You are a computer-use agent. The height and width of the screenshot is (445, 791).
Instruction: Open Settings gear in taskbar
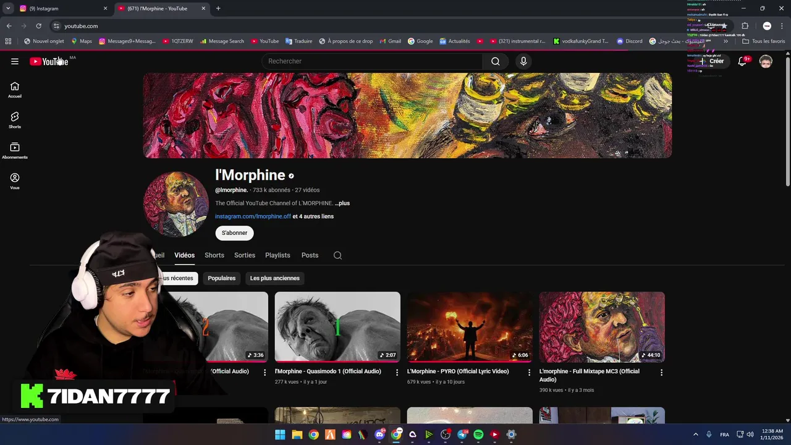coord(511,434)
